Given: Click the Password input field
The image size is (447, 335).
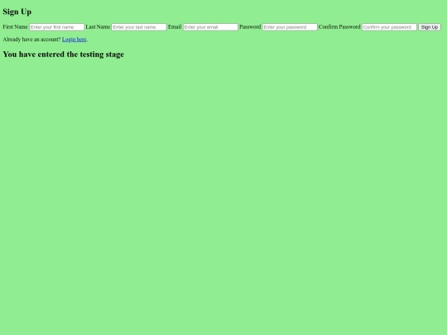Looking at the screenshot, I should tap(290, 27).
